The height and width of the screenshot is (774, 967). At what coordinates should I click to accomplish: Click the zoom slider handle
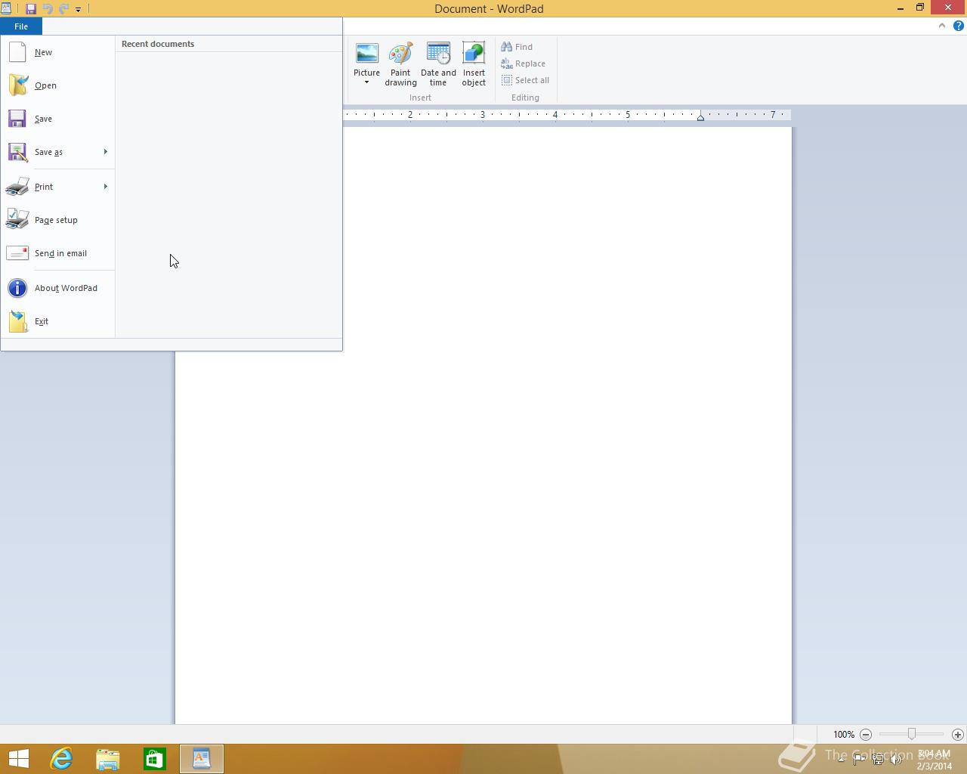pos(912,734)
